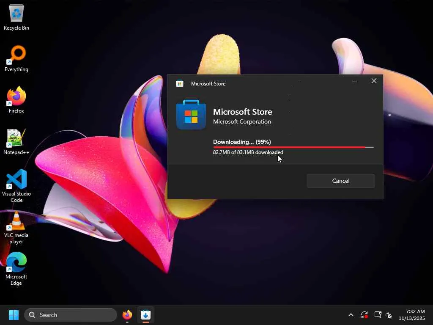
Task: Open the network status tray icon
Action: 378,315
